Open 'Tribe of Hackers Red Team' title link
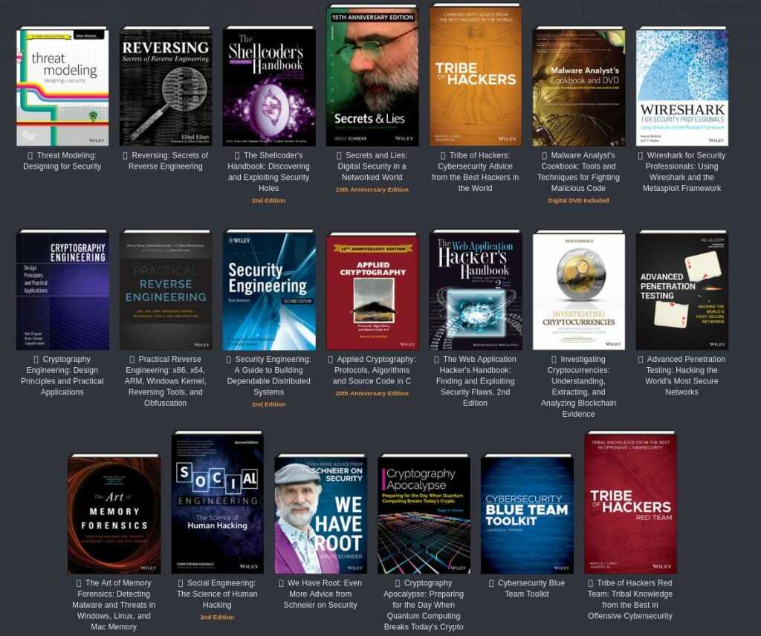Screen dimensions: 761x636 pos(630,599)
